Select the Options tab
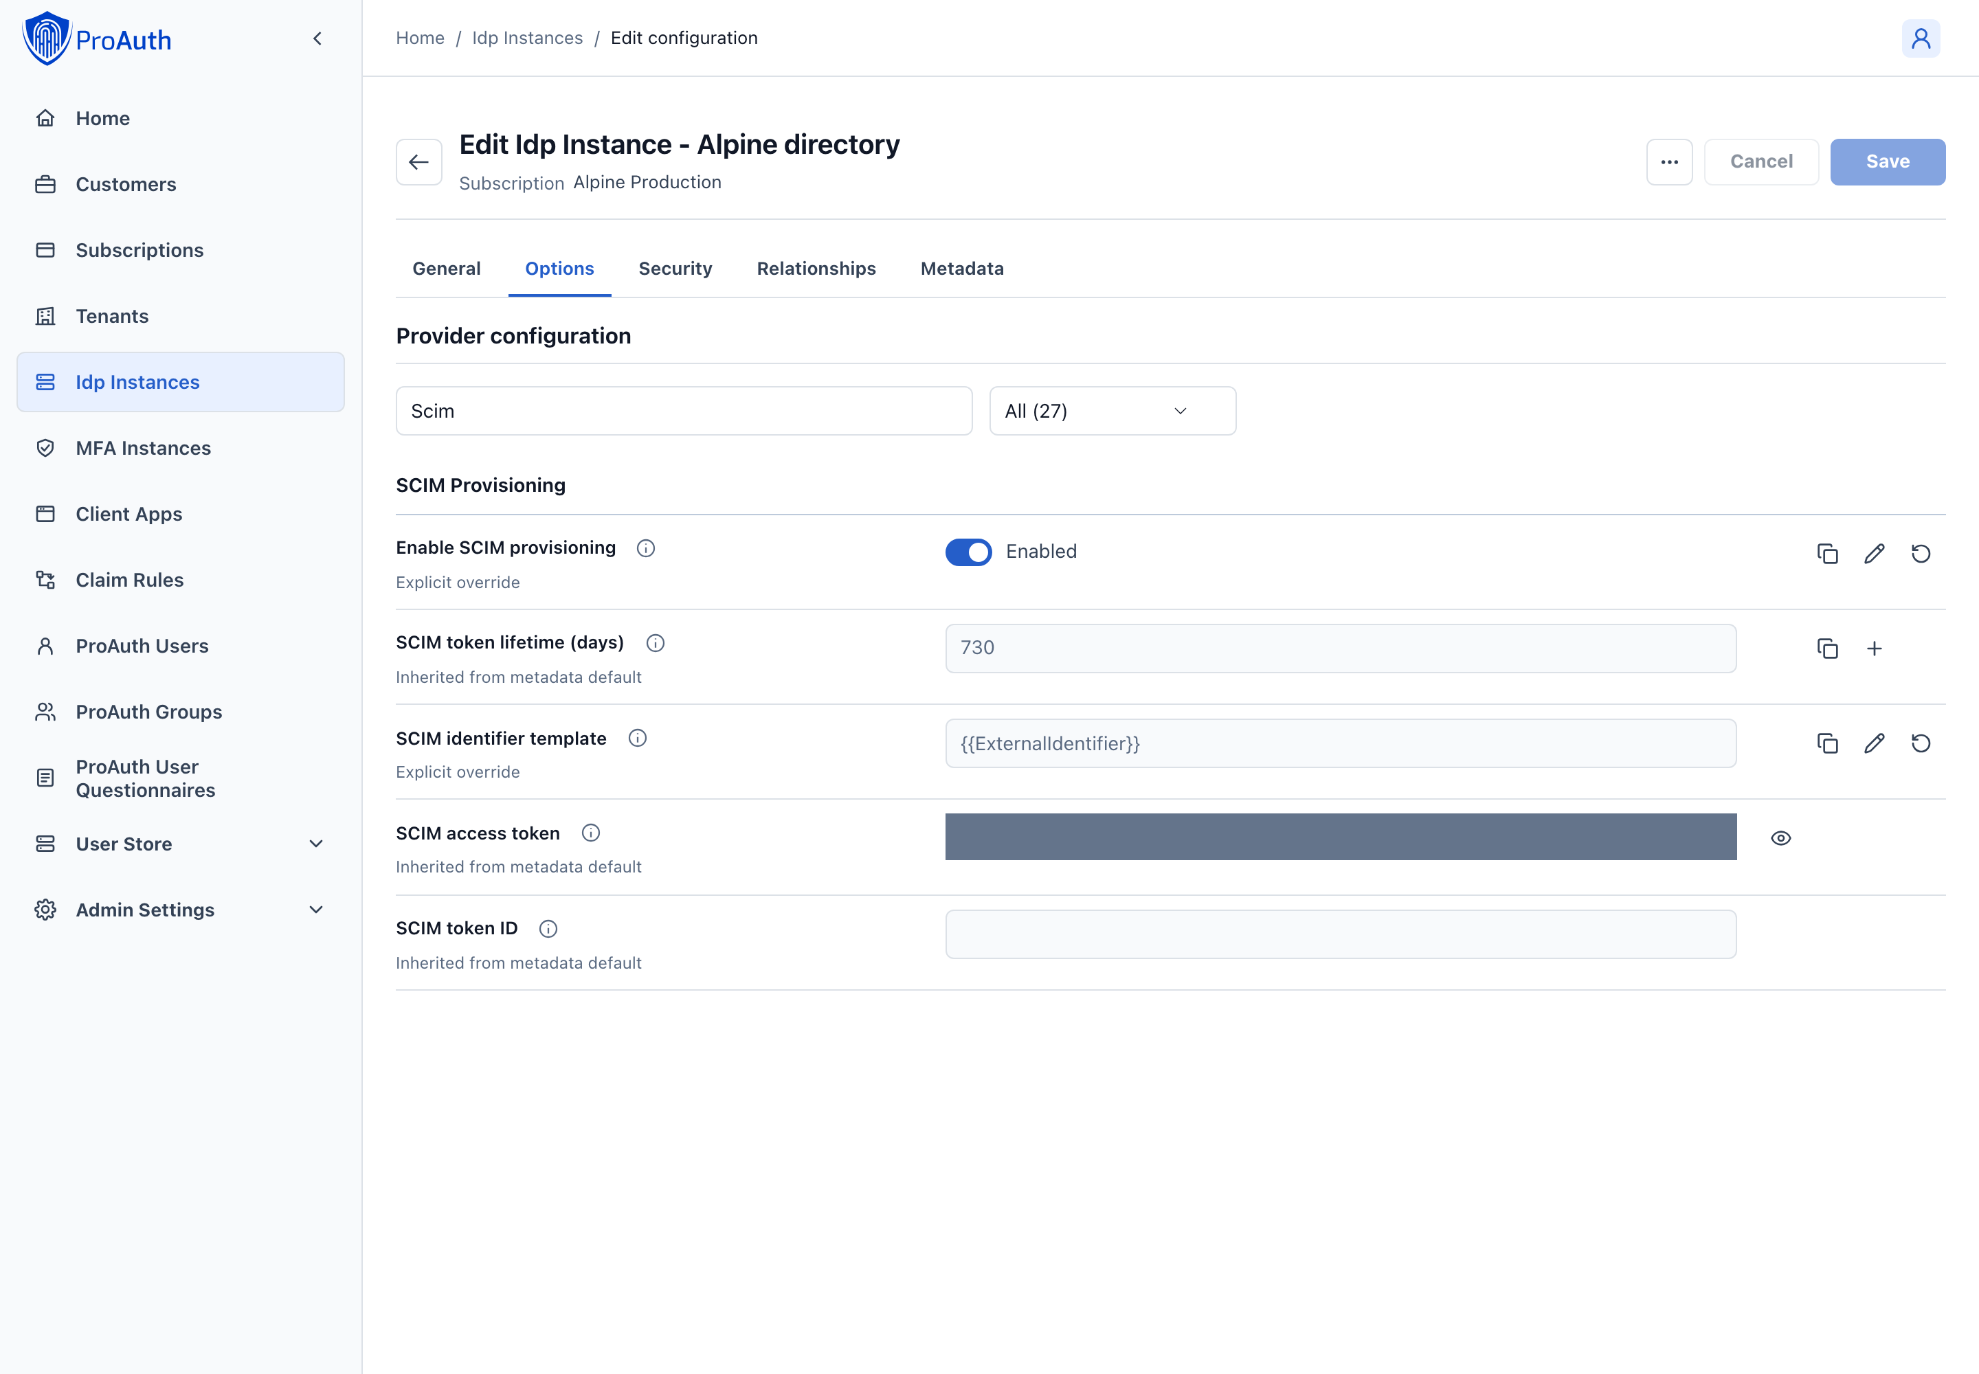 click(559, 269)
